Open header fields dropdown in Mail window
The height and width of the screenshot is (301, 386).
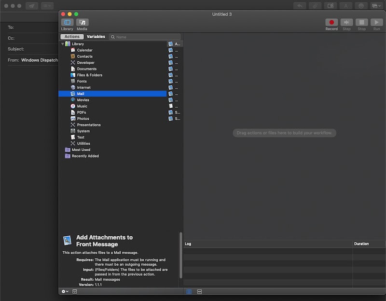click(47, 6)
